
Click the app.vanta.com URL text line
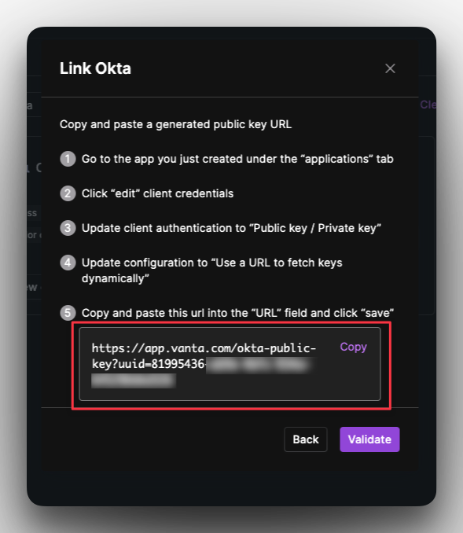click(x=204, y=348)
